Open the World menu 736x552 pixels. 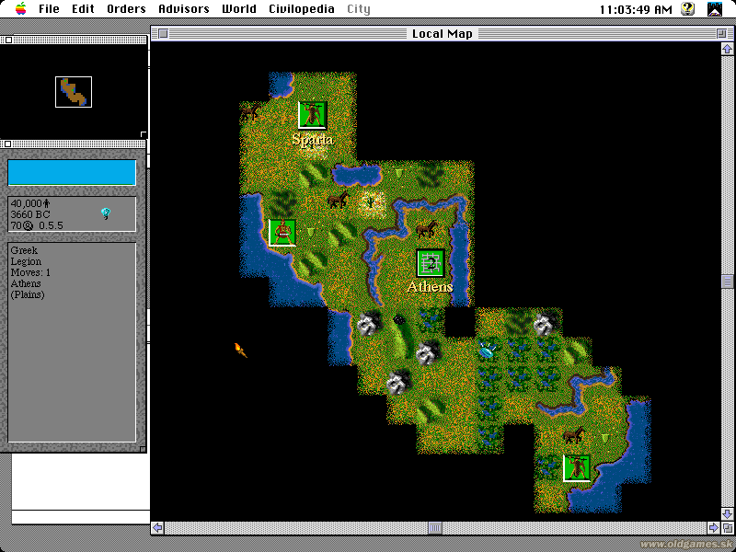(x=239, y=9)
